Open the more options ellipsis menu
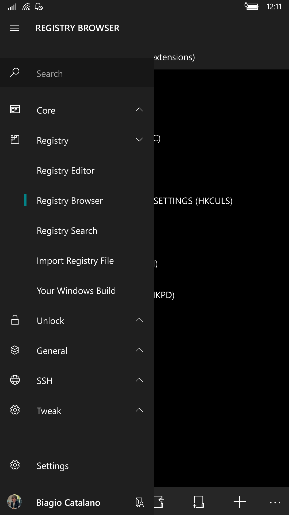Image resolution: width=289 pixels, height=515 pixels. 275,502
